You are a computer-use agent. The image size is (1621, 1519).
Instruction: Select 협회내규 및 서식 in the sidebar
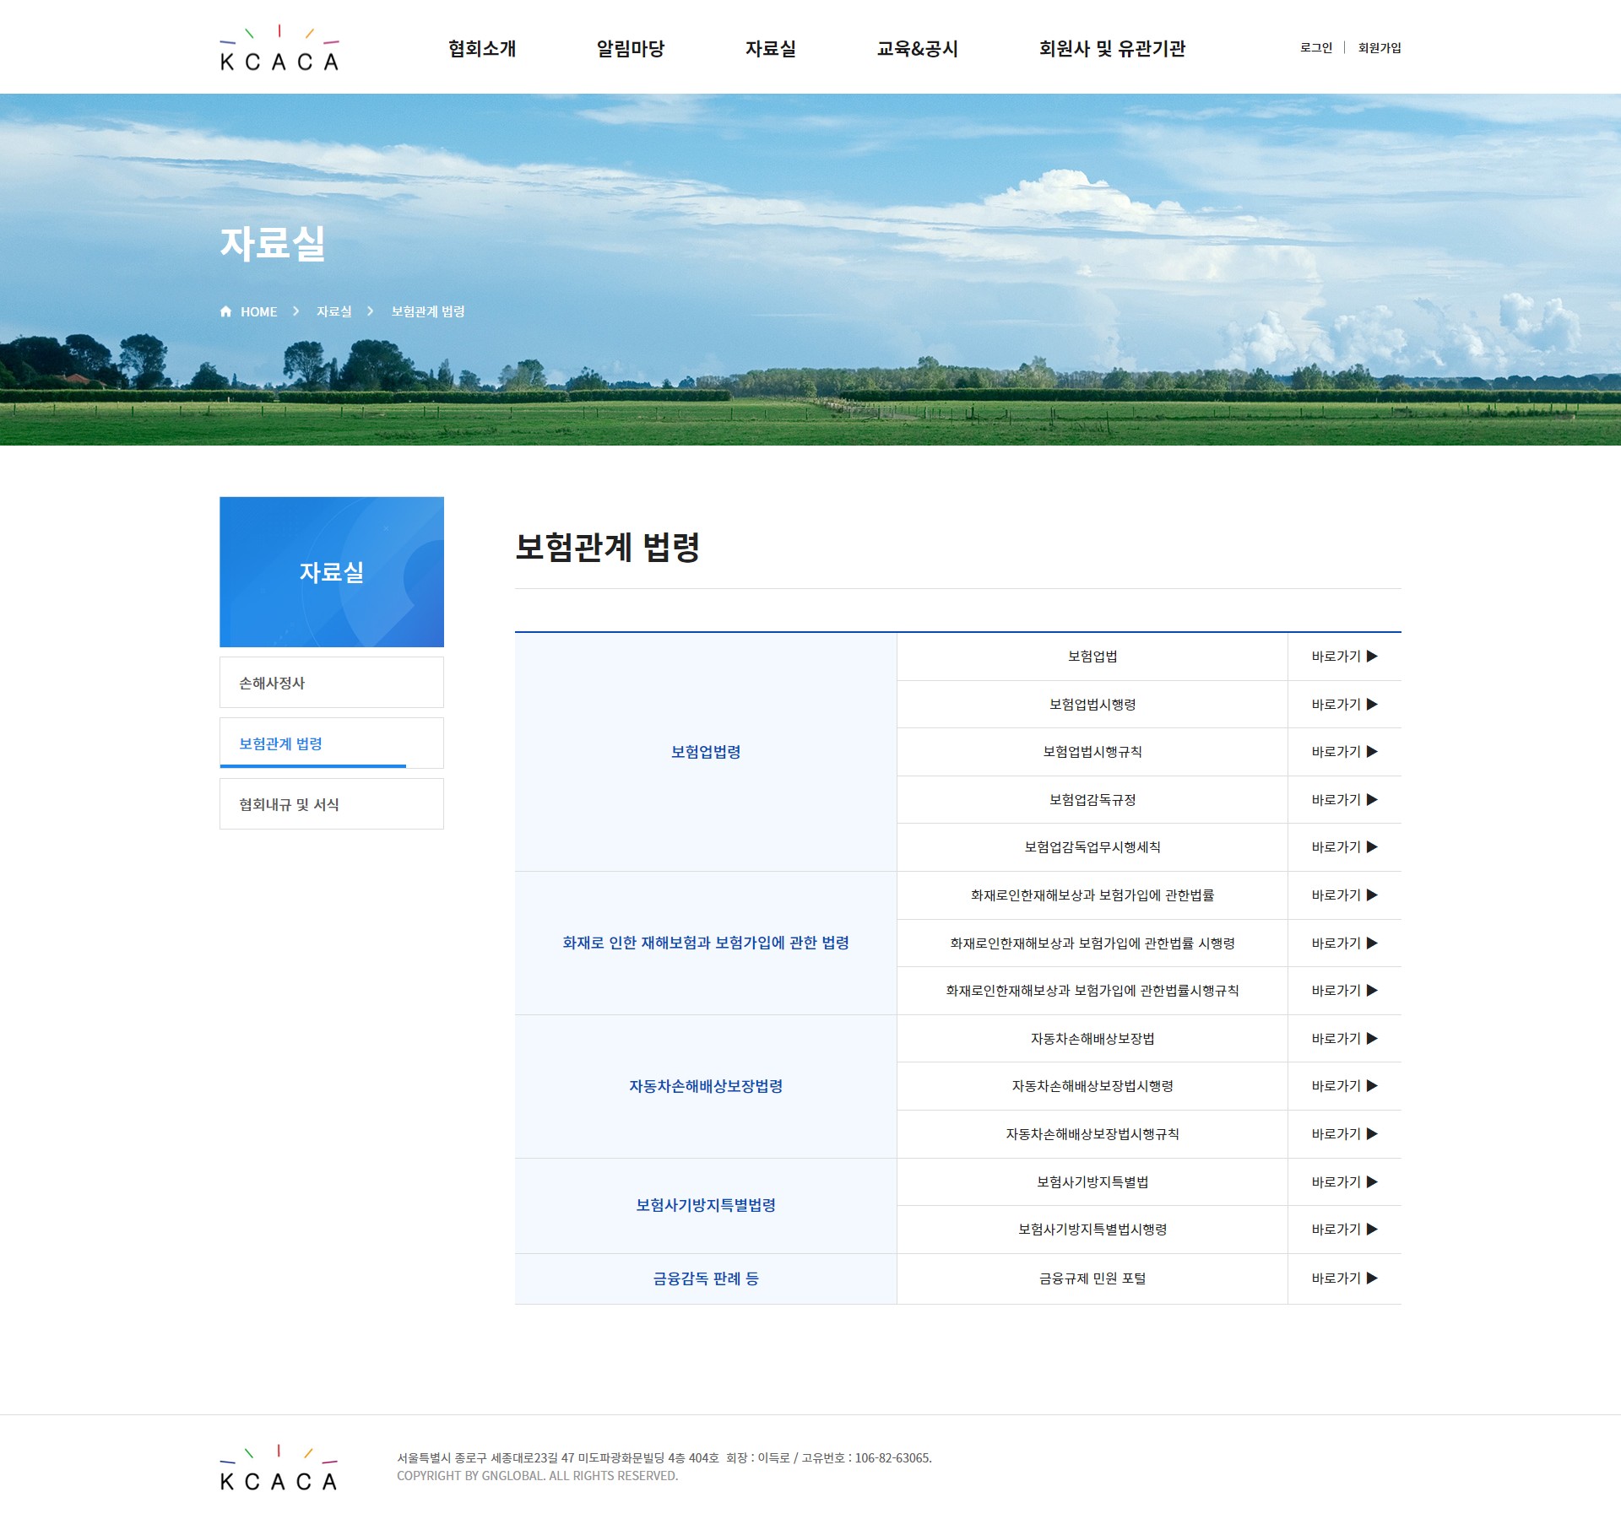tap(332, 804)
